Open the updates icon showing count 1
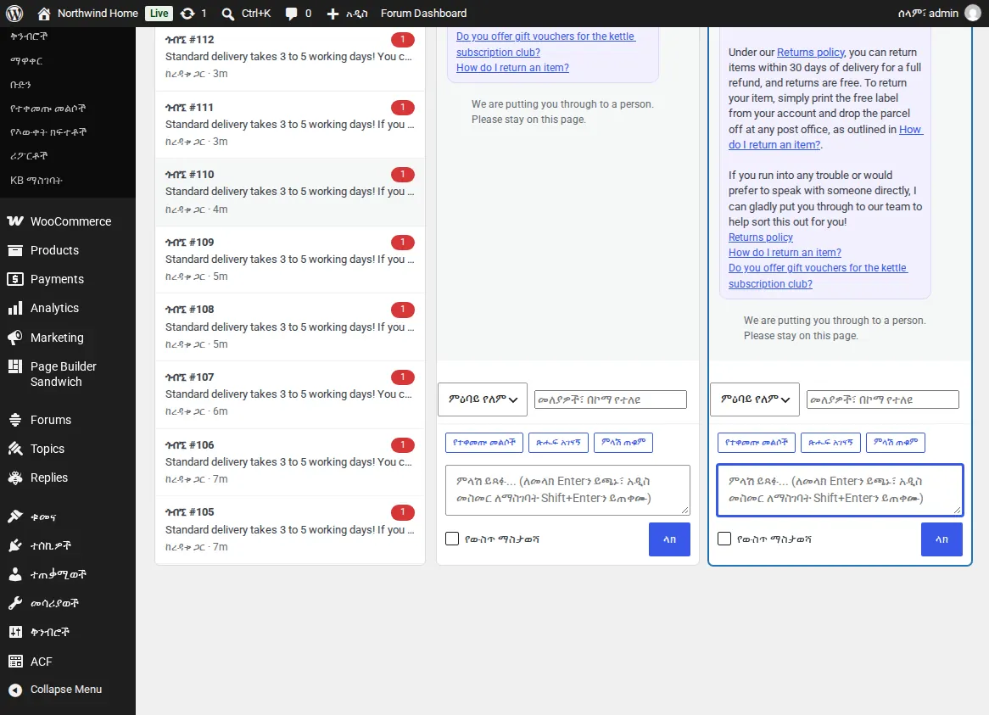The height and width of the screenshot is (715, 989). point(187,14)
